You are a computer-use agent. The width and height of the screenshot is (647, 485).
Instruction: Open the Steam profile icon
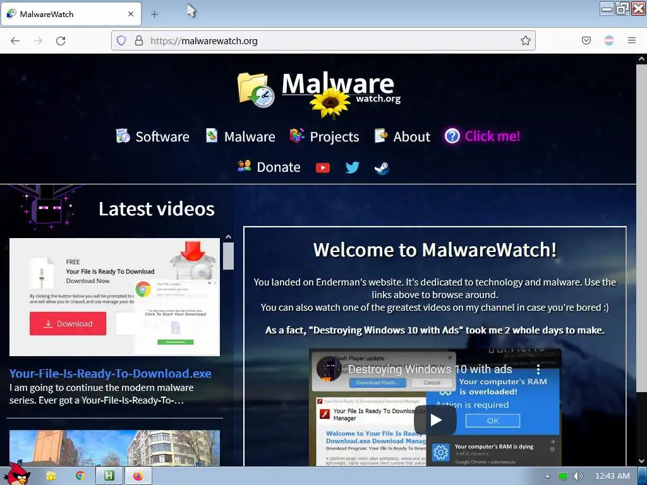[382, 168]
